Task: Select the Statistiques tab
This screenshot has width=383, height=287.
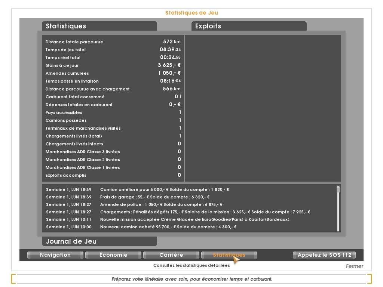Action: tap(229, 255)
